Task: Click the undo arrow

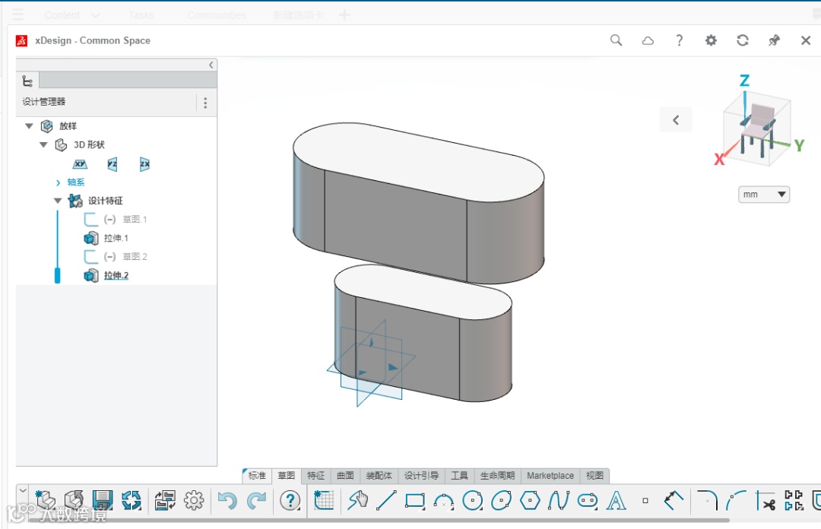Action: [x=227, y=500]
